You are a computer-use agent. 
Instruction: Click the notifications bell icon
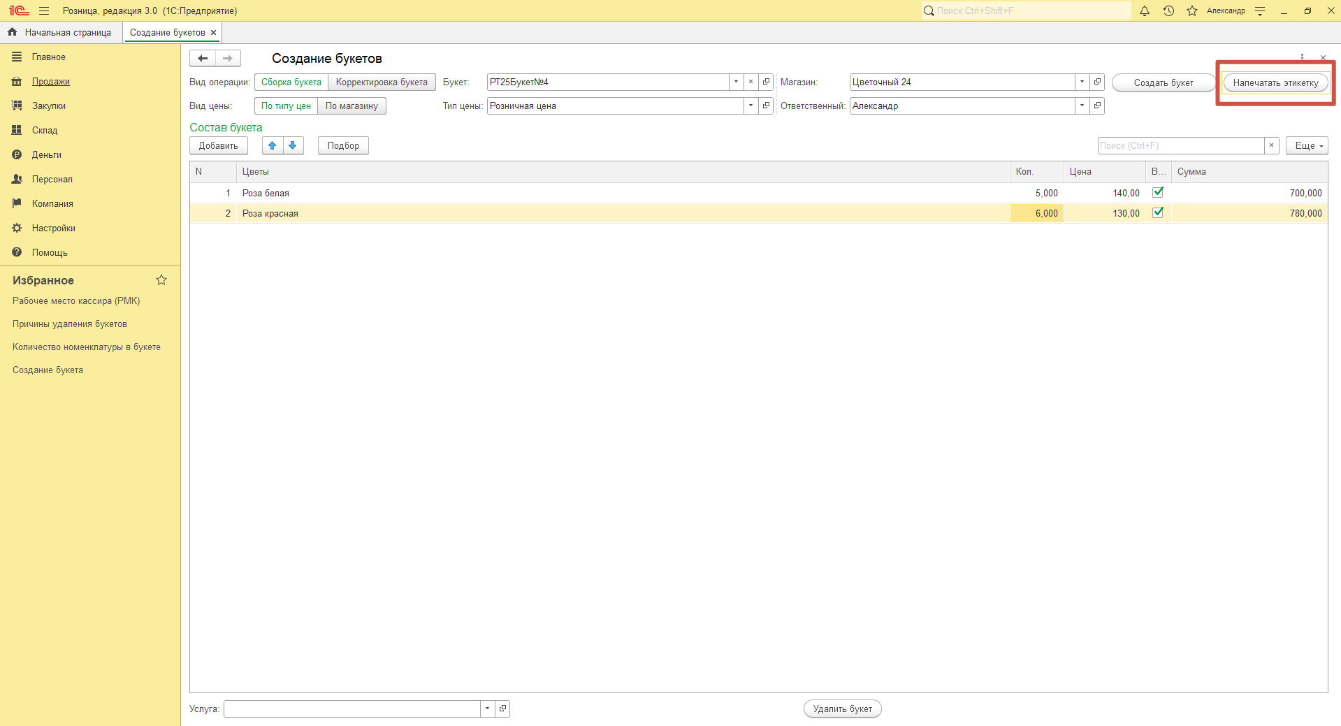1145,11
